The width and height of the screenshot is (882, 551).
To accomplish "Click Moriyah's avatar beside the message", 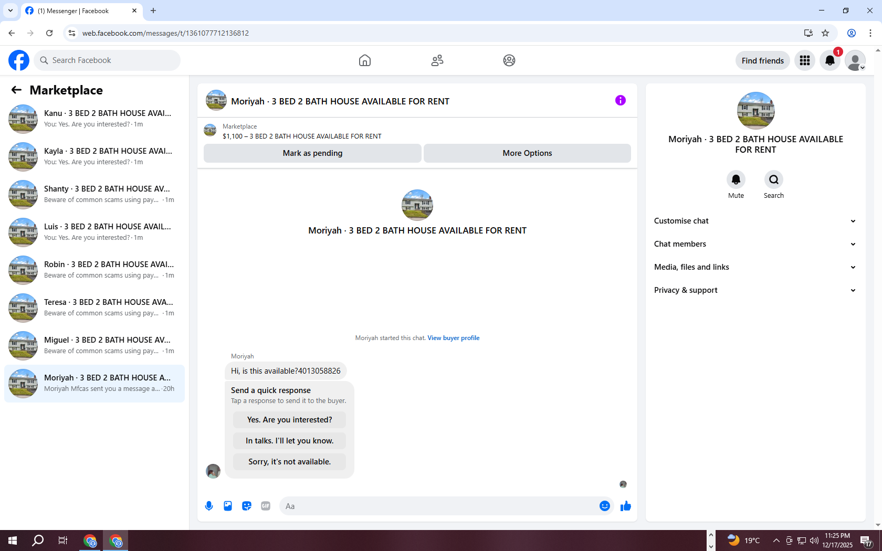I will pos(213,471).
